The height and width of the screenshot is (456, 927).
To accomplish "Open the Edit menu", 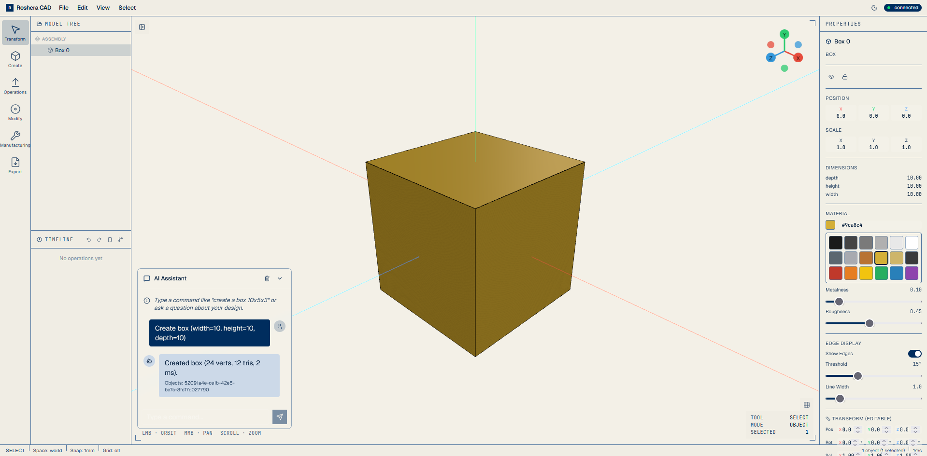I will [x=83, y=8].
